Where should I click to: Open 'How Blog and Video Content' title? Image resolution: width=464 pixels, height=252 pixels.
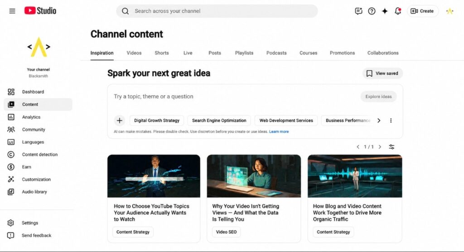click(347, 213)
